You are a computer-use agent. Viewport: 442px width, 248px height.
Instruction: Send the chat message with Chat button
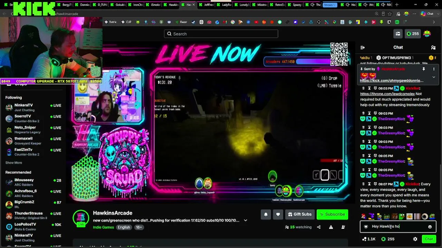(429, 239)
